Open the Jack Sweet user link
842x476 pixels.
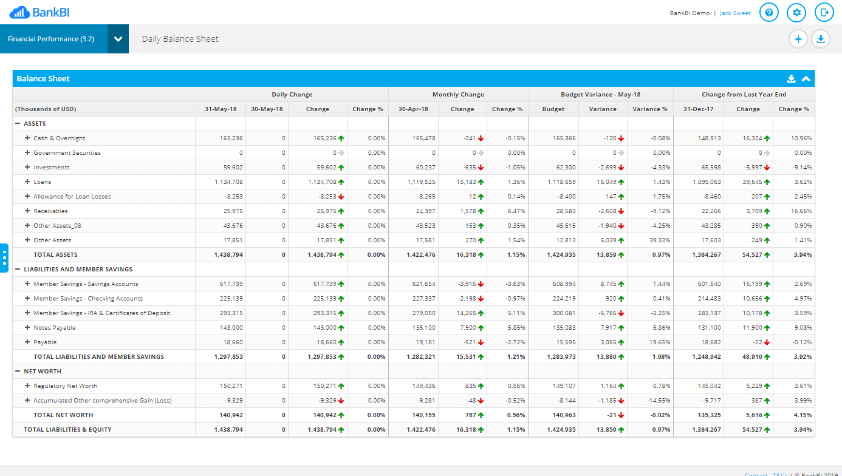[x=735, y=12]
